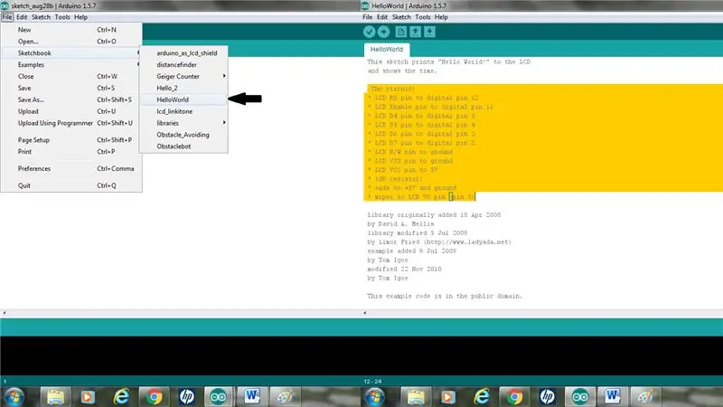Open File Explorer from the right taskbar
Image resolution: width=723 pixels, height=407 pixels.
(x=416, y=397)
